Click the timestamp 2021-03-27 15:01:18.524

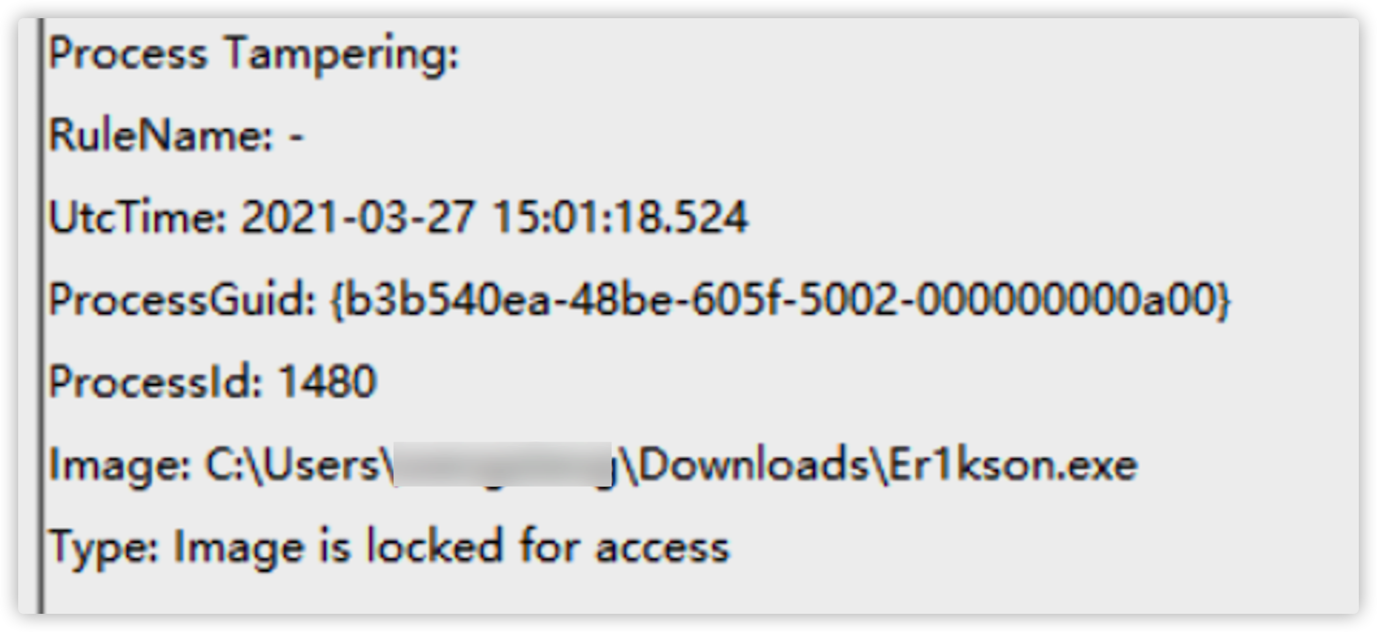pos(494,217)
